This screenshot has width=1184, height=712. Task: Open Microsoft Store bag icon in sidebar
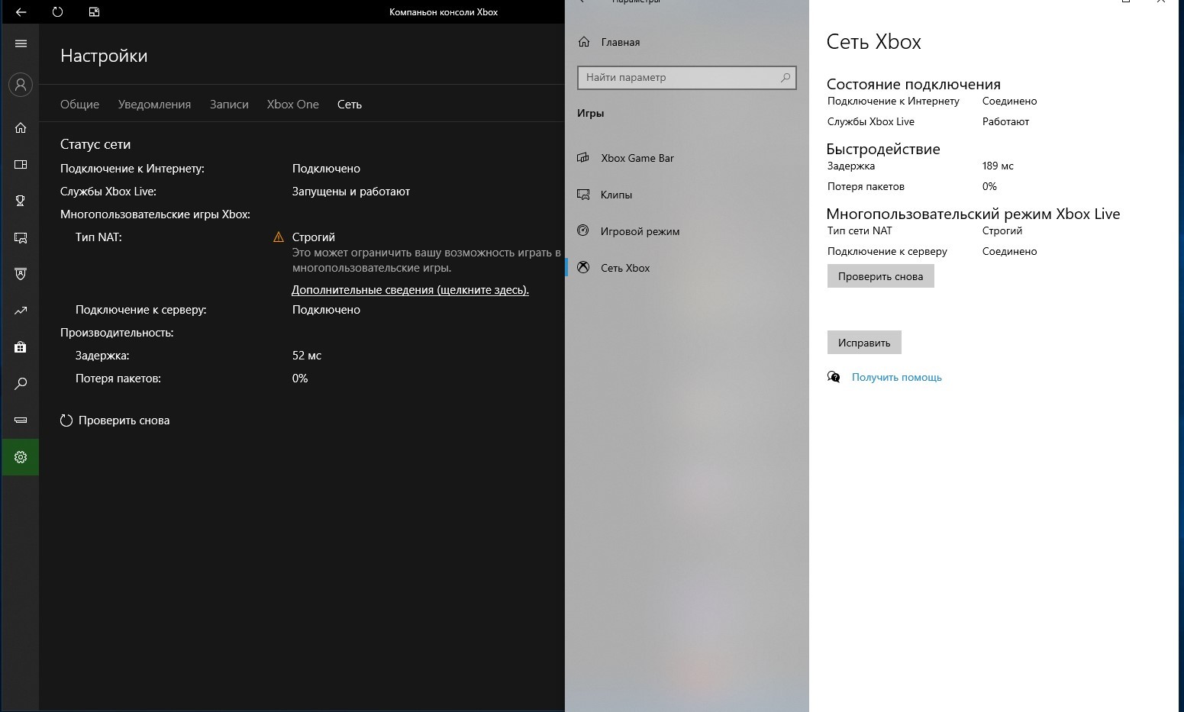[21, 347]
